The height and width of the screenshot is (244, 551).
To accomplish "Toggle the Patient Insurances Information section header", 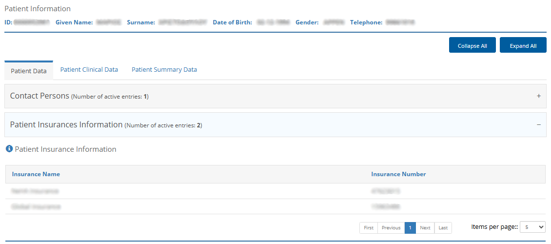I will (x=66, y=125).
